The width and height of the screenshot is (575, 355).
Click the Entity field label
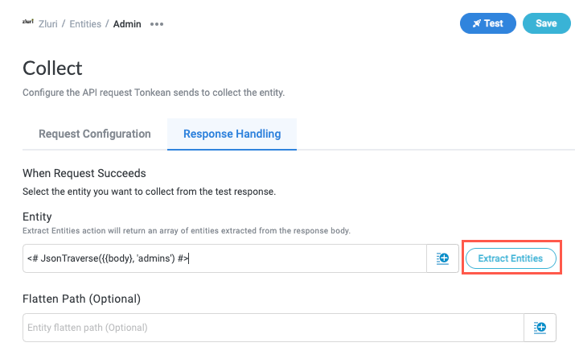point(37,217)
